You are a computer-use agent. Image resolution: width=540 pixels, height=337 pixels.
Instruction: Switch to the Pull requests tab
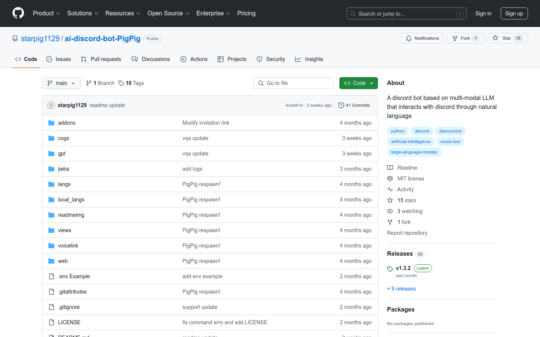coord(101,59)
